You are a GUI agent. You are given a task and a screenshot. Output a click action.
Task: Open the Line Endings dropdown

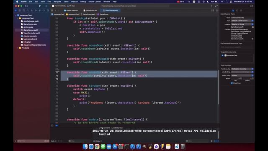(242, 72)
